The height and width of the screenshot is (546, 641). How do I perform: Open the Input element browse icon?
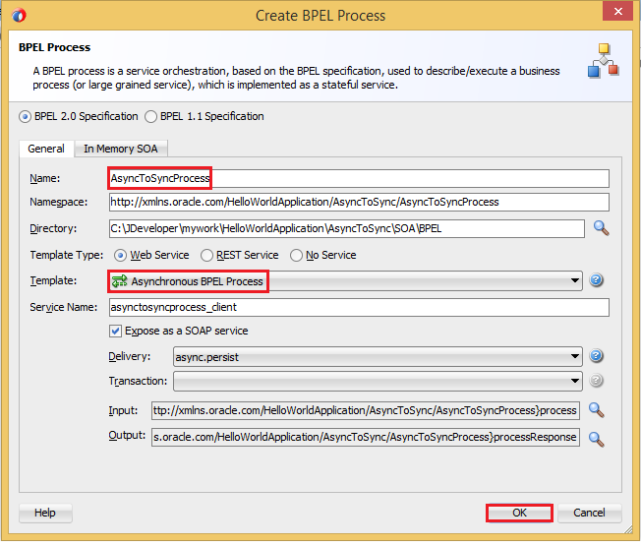tap(596, 410)
